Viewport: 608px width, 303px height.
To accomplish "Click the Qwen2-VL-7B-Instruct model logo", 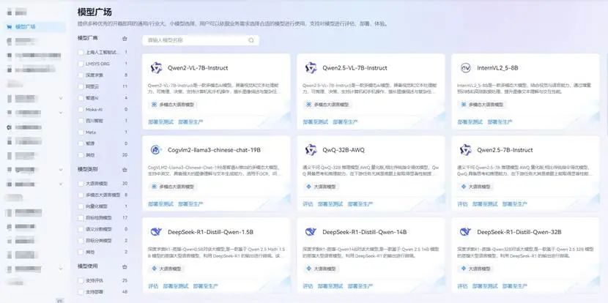I will (156, 68).
